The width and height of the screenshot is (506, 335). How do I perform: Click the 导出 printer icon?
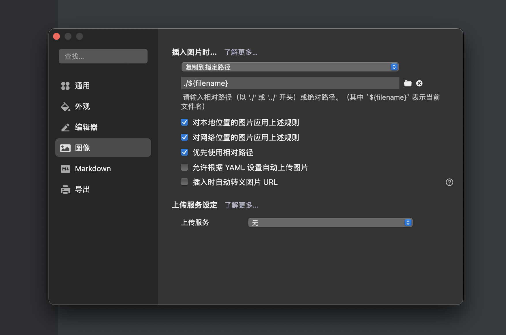pyautogui.click(x=65, y=190)
